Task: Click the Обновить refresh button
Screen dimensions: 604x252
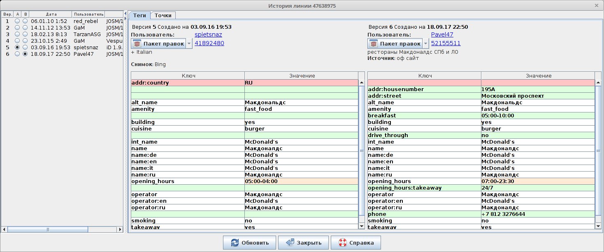Action: pos(250,243)
